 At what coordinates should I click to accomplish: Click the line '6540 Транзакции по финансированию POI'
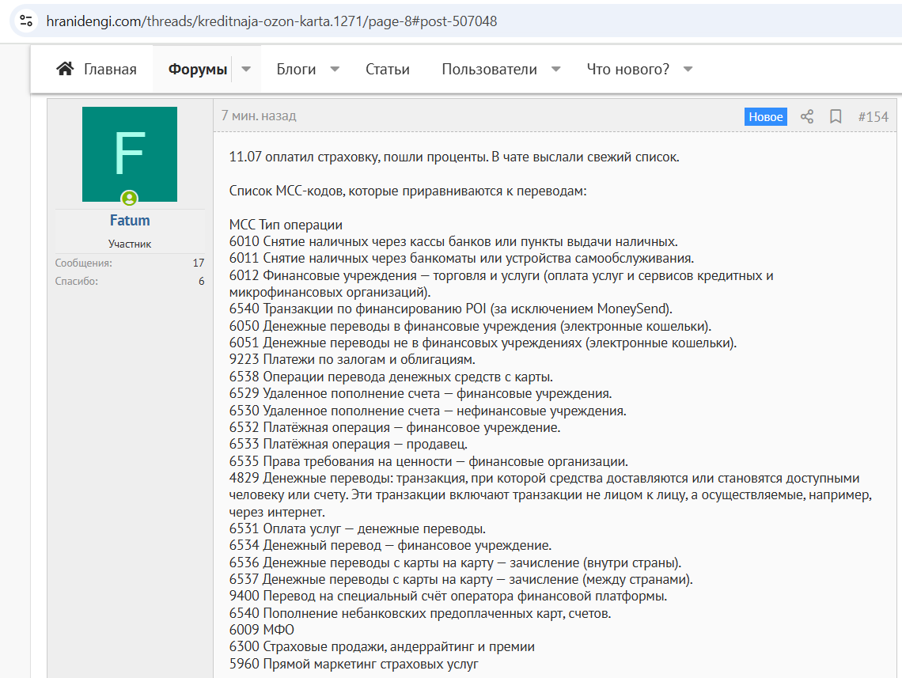(x=450, y=309)
